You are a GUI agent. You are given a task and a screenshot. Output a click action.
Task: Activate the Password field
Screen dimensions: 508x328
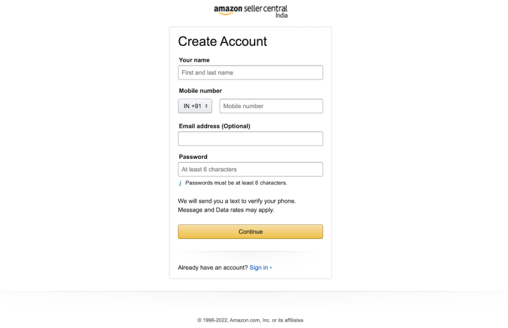(x=250, y=169)
